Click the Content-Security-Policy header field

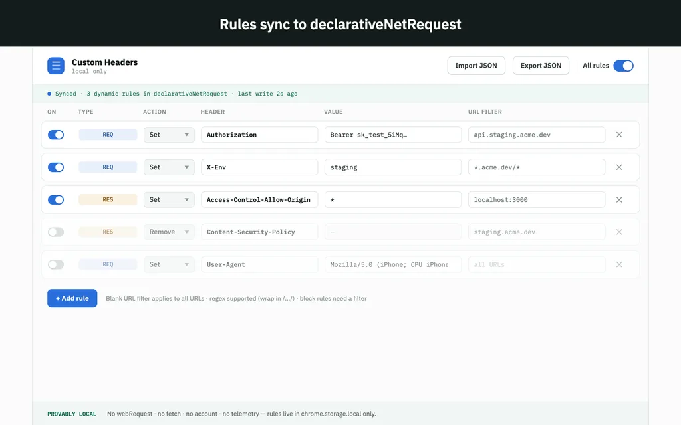[x=259, y=232]
